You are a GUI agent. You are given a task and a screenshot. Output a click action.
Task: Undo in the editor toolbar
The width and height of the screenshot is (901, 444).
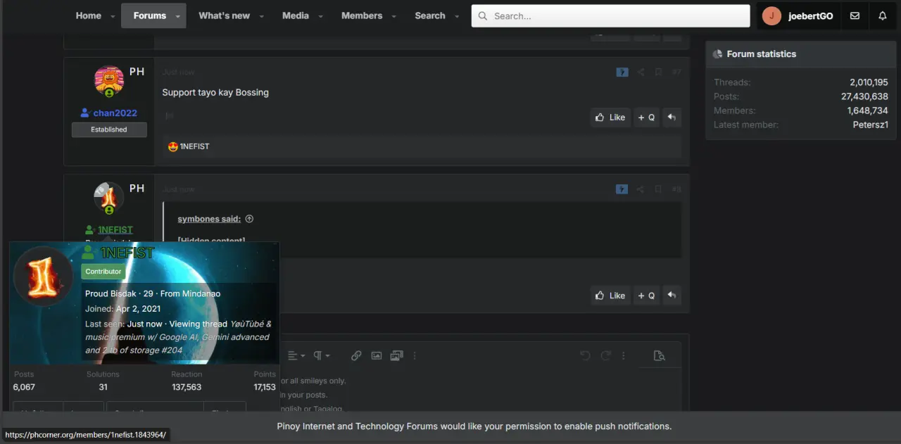[x=585, y=355]
